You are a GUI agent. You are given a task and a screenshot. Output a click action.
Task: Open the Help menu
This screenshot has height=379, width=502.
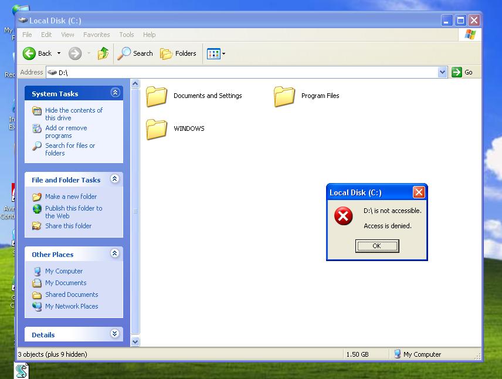149,35
